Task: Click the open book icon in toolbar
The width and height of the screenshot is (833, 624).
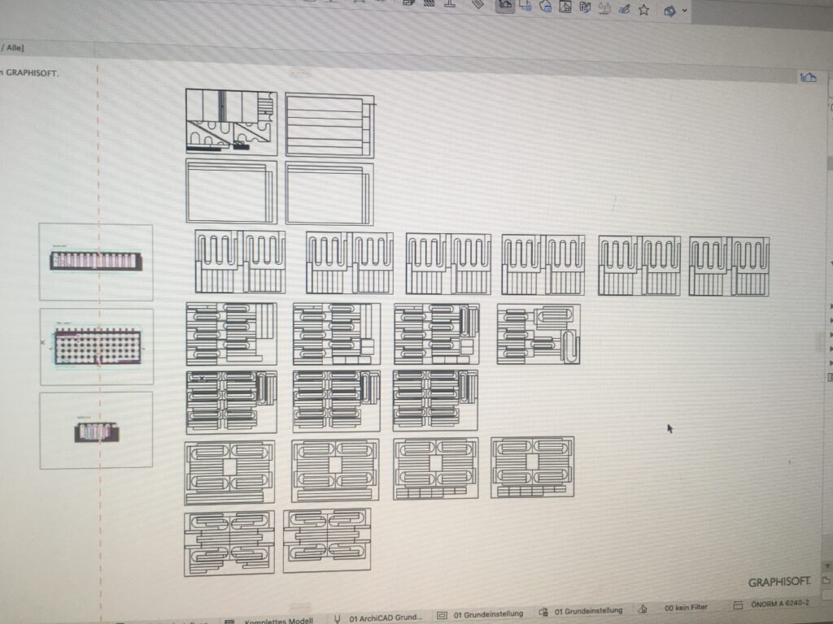Action: click(584, 7)
